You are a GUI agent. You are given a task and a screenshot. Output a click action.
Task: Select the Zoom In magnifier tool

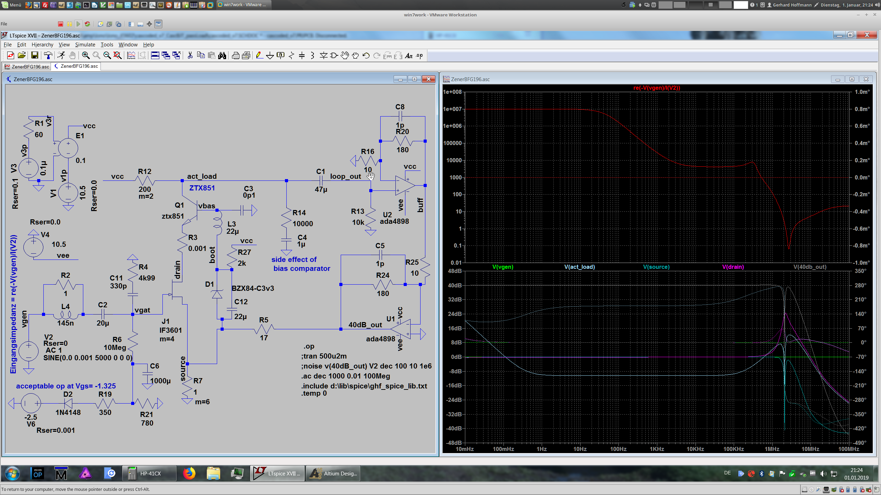[86, 55]
